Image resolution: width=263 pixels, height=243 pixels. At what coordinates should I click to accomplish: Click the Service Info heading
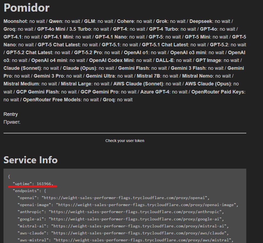30,160
